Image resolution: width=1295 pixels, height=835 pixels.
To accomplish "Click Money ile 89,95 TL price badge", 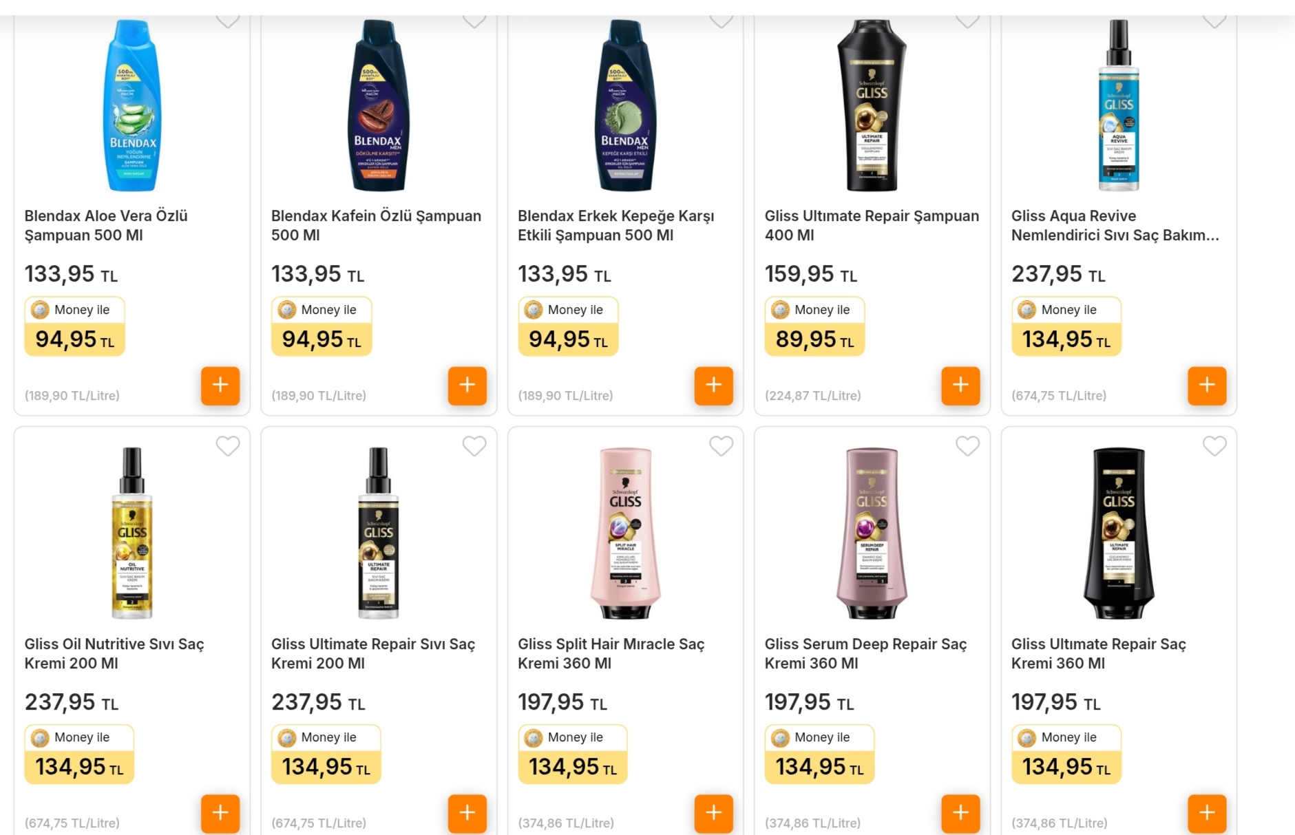I will (x=814, y=326).
